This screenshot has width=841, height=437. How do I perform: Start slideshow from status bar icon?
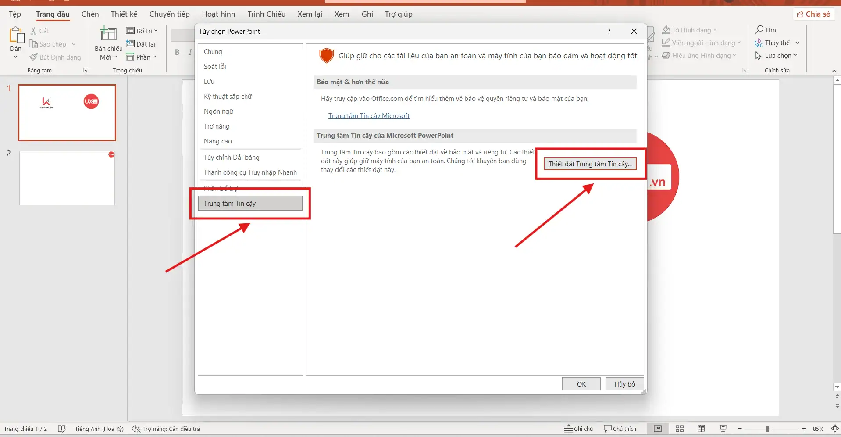pyautogui.click(x=723, y=429)
